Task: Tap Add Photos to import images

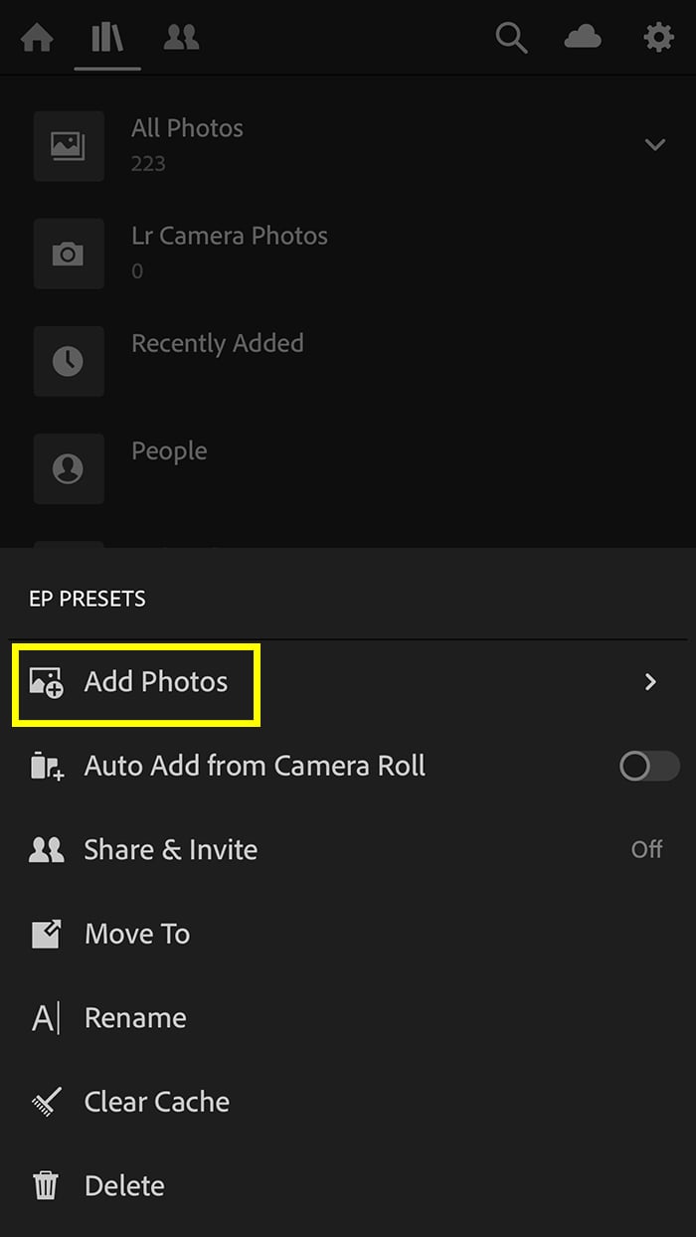Action: point(156,682)
